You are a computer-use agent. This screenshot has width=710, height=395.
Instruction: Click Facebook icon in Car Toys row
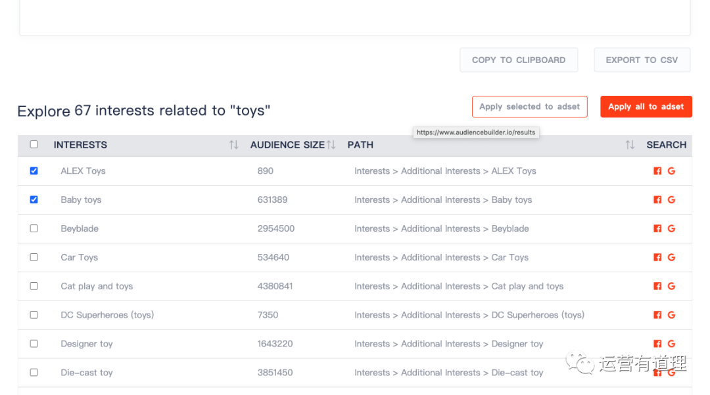click(657, 258)
